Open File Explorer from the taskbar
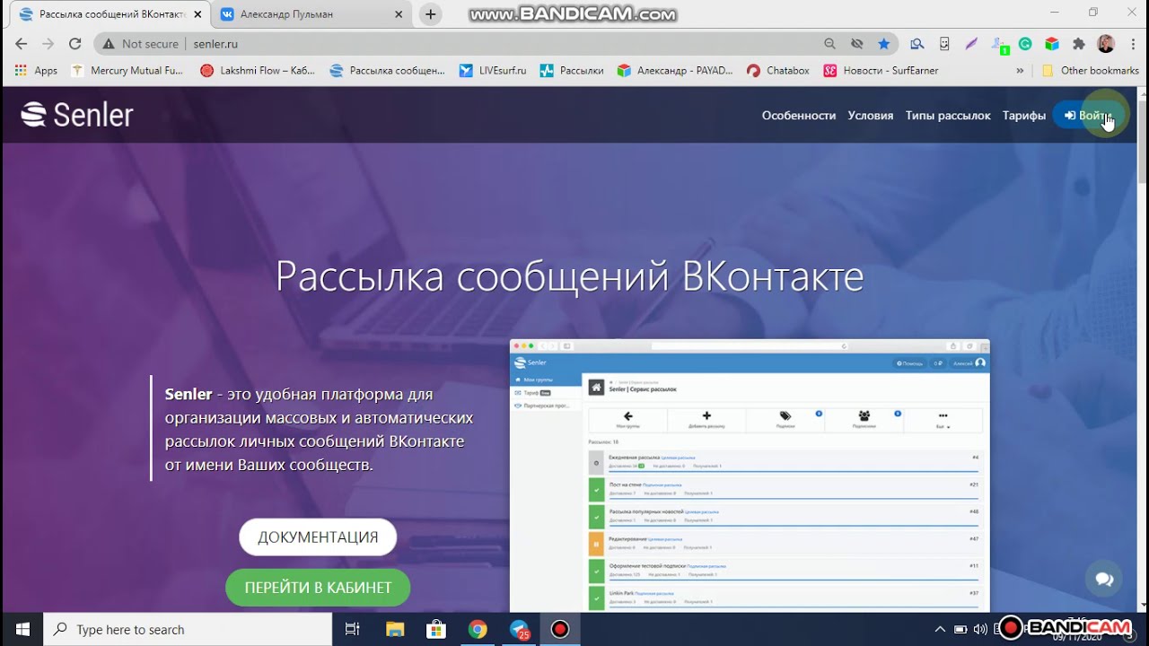Image resolution: width=1149 pixels, height=646 pixels. click(x=394, y=629)
